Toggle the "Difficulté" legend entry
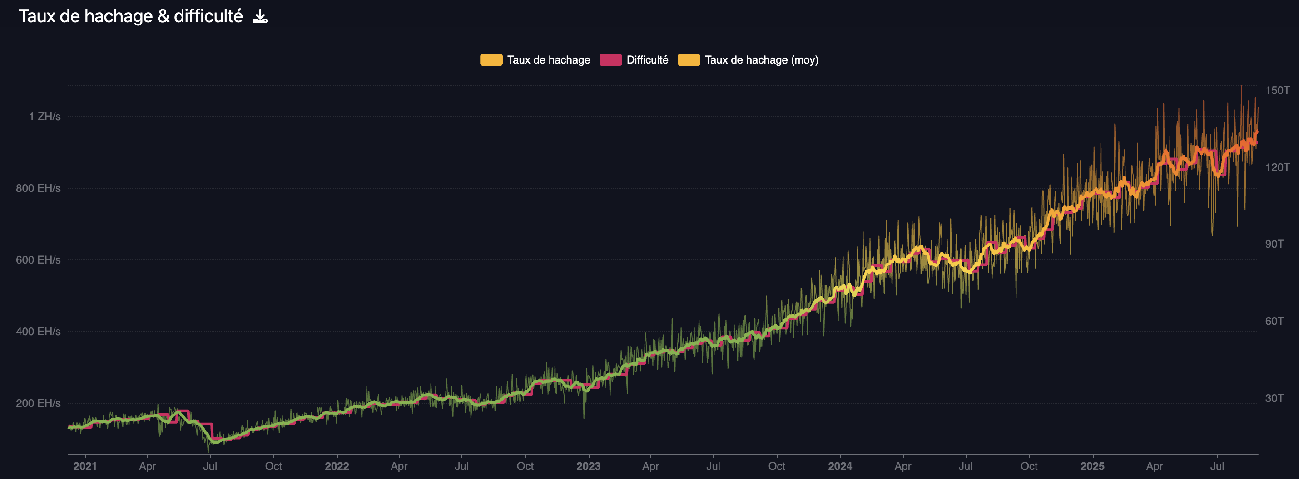The image size is (1299, 479). tap(647, 59)
